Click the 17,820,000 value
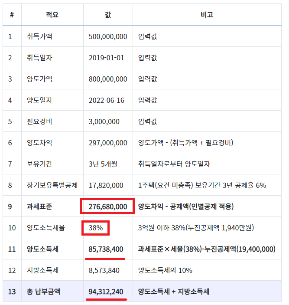 [x=106, y=185]
